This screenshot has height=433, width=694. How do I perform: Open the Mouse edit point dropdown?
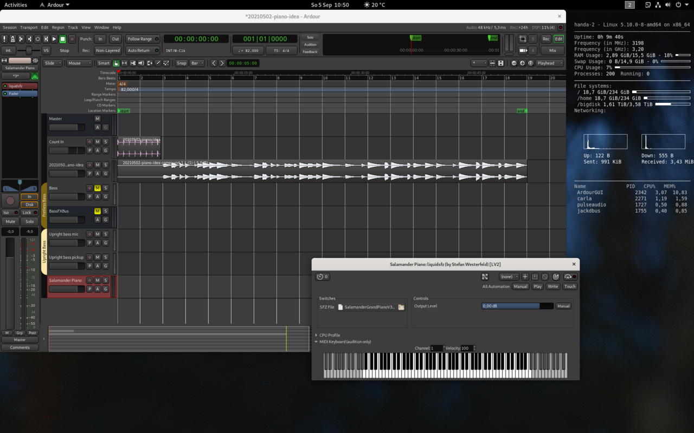click(79, 63)
